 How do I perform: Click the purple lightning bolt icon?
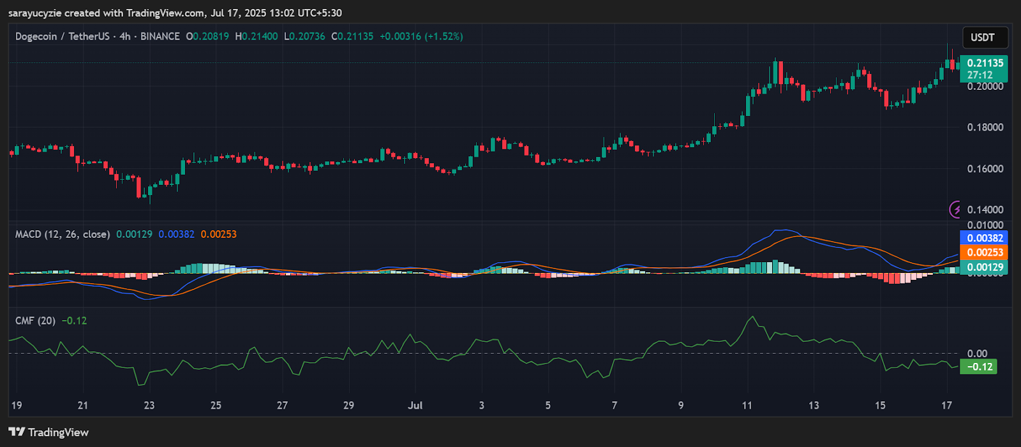[955, 209]
